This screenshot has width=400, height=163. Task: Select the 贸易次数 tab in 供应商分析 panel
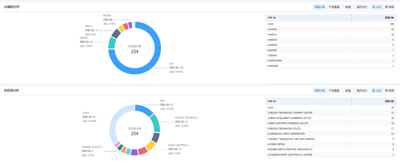[320, 91]
